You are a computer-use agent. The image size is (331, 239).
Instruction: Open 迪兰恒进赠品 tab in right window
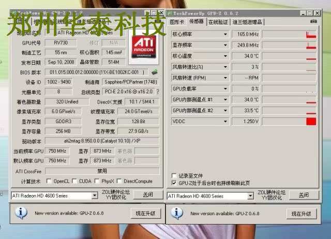pos(247,22)
